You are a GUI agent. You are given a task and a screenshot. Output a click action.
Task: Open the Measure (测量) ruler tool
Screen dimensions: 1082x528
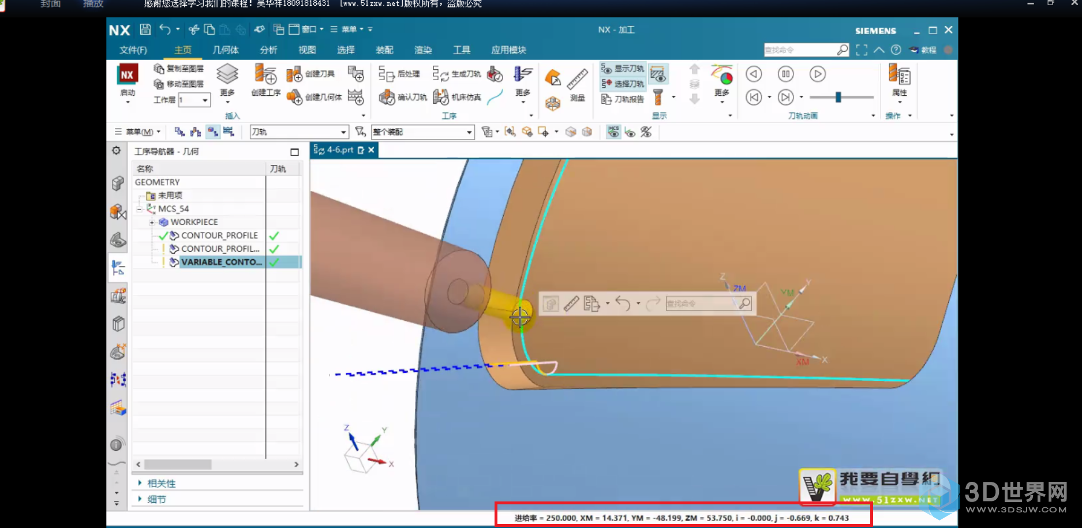577,79
